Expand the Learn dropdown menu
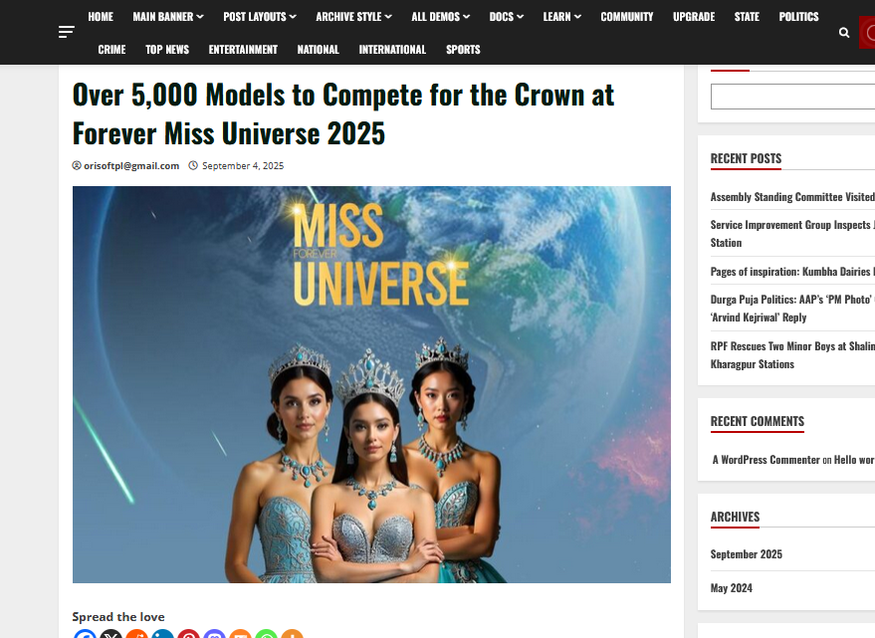Image resolution: width=875 pixels, height=638 pixels. [562, 17]
